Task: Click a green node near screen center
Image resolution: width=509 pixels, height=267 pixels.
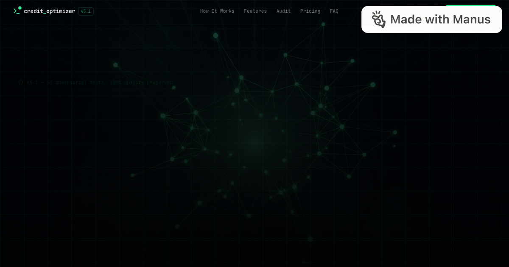Action: click(260, 114)
